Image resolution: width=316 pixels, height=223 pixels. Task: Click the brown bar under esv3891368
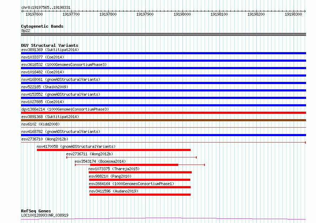tap(163, 120)
